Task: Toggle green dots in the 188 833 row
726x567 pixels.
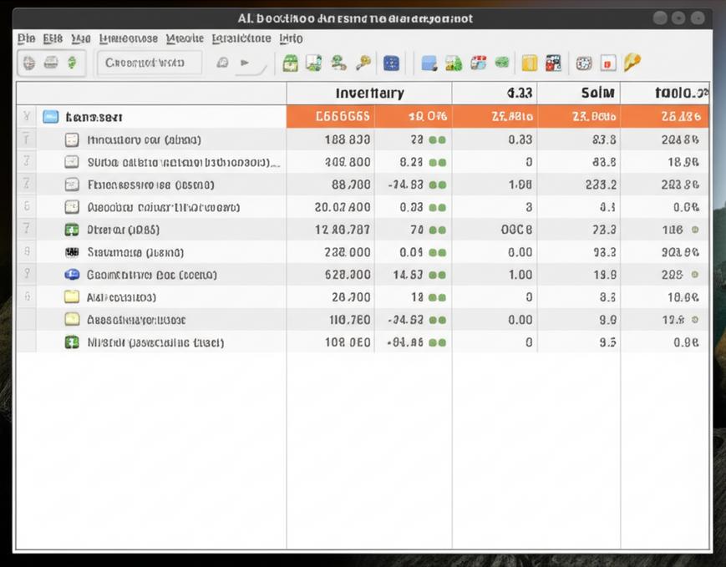Action: tap(437, 139)
